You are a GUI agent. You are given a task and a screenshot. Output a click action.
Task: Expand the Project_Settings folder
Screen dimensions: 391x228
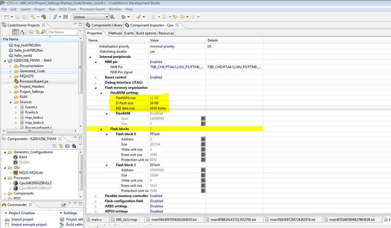coord(11,92)
